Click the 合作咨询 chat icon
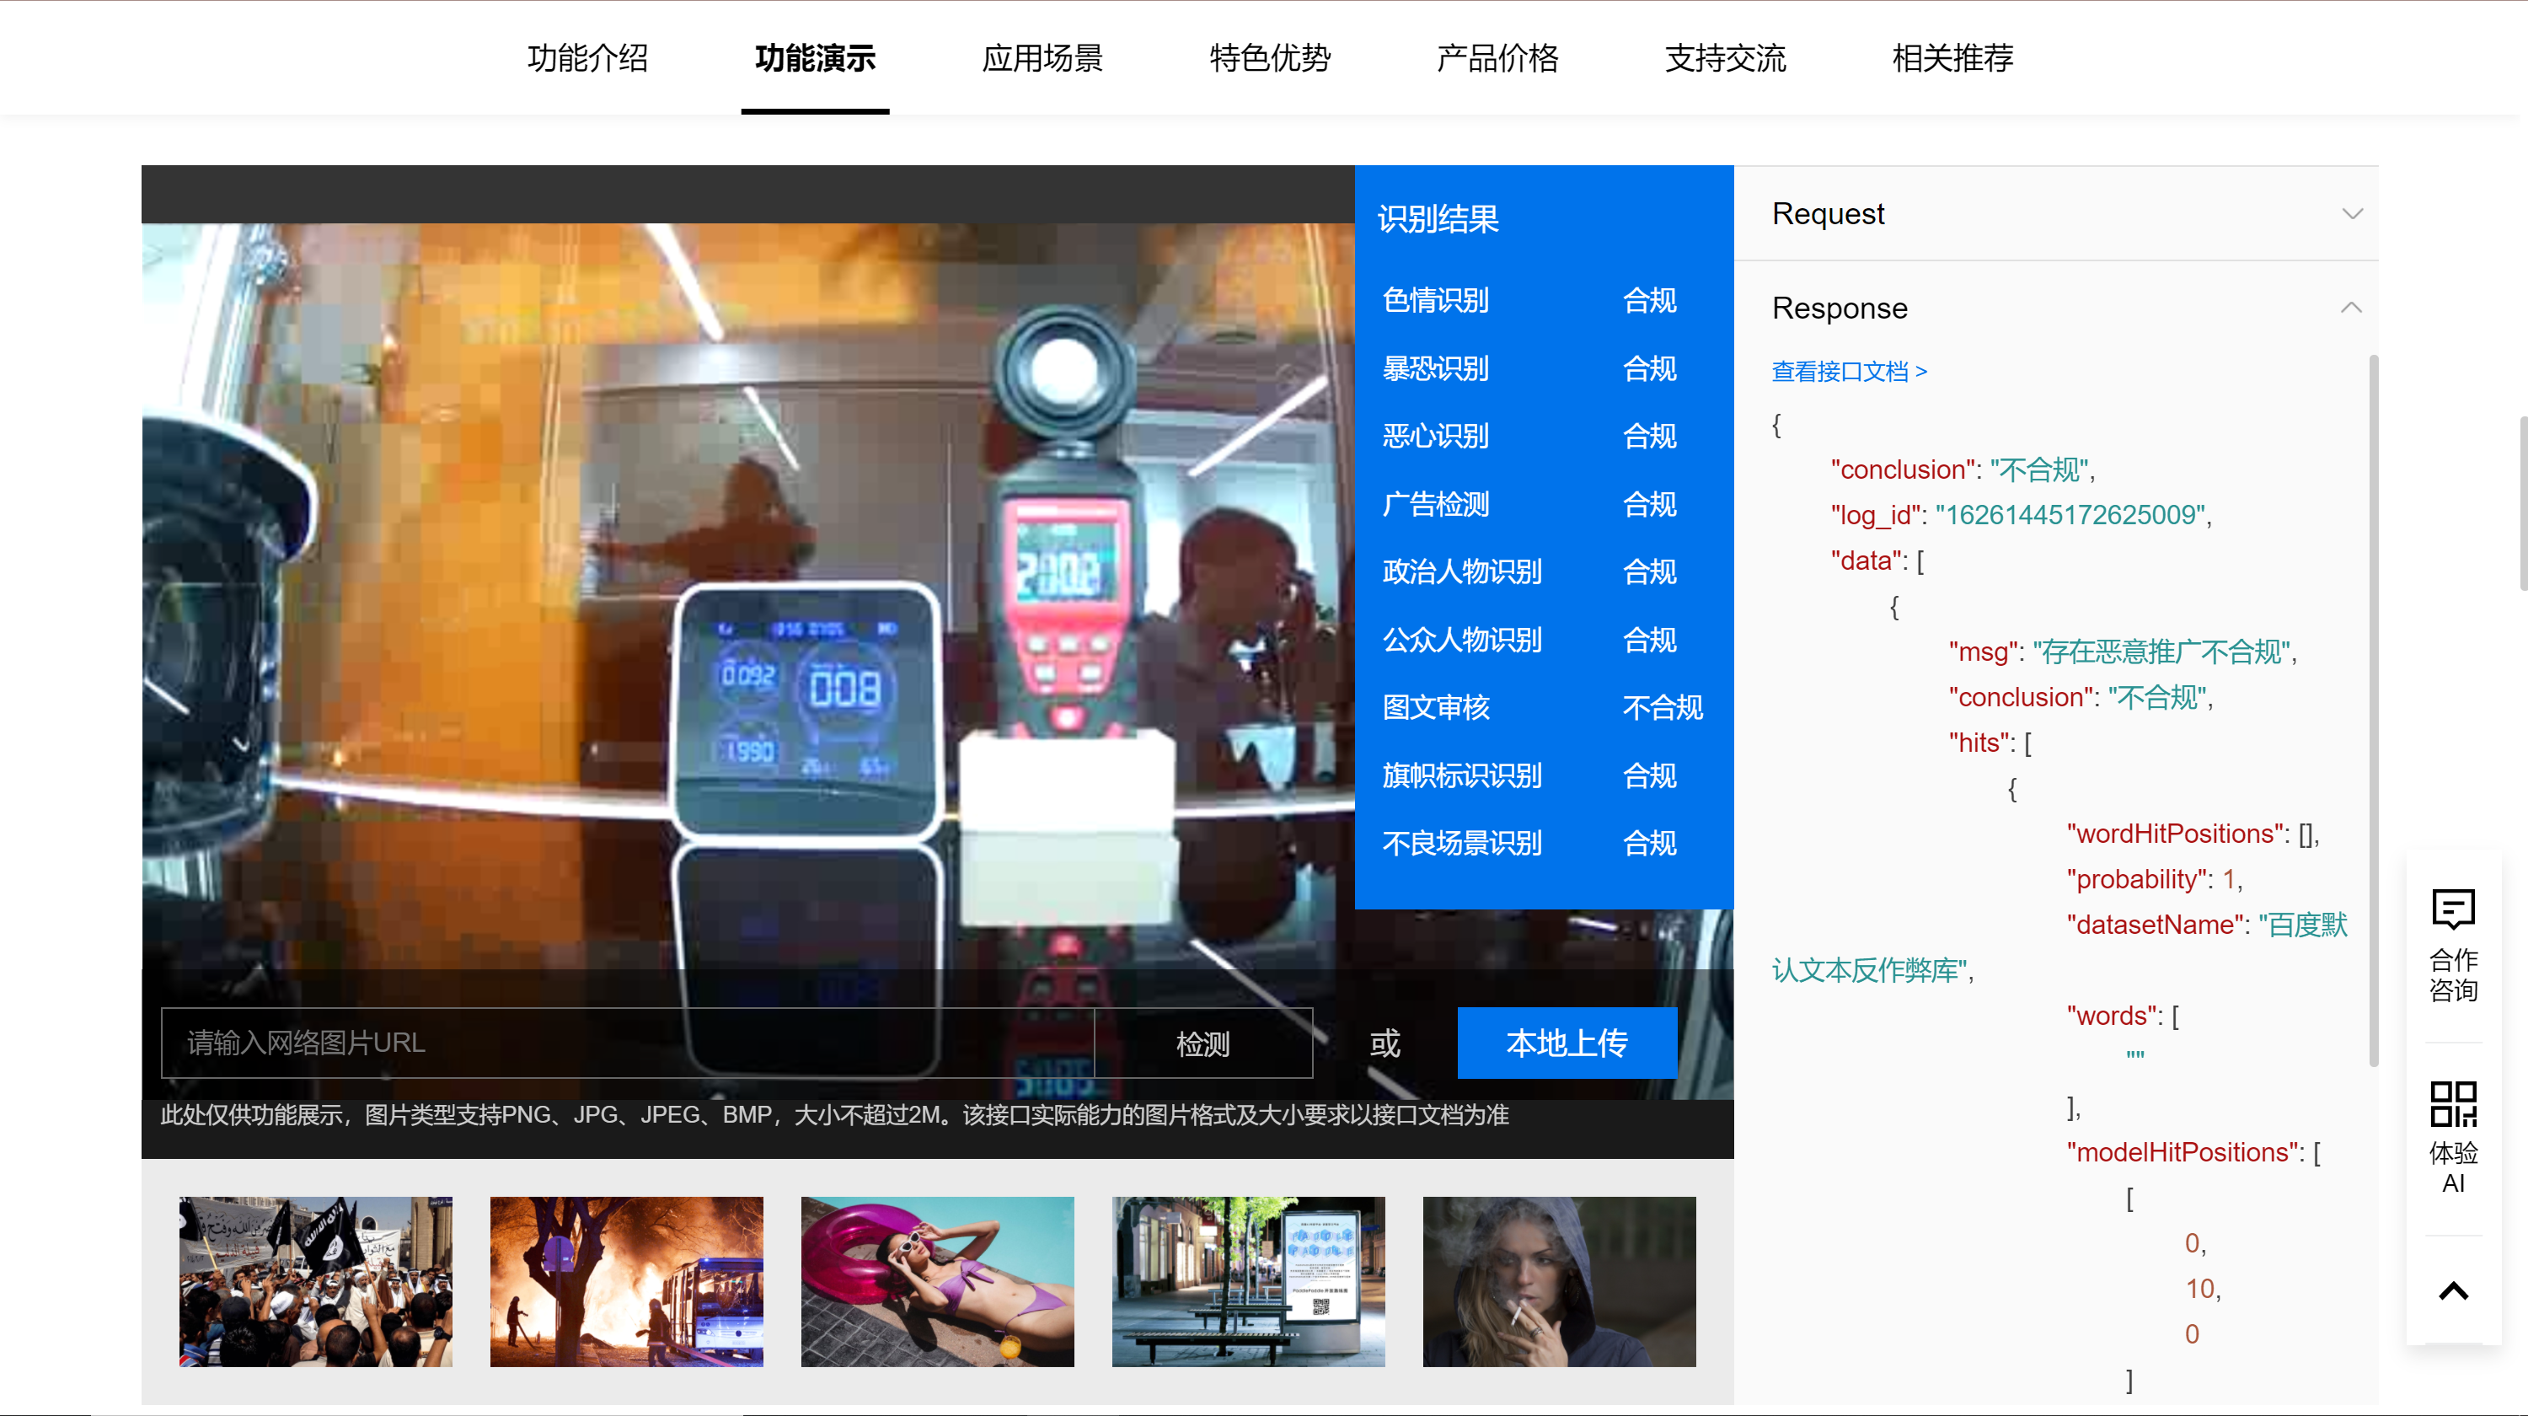This screenshot has height=1416, width=2528. (x=2452, y=909)
